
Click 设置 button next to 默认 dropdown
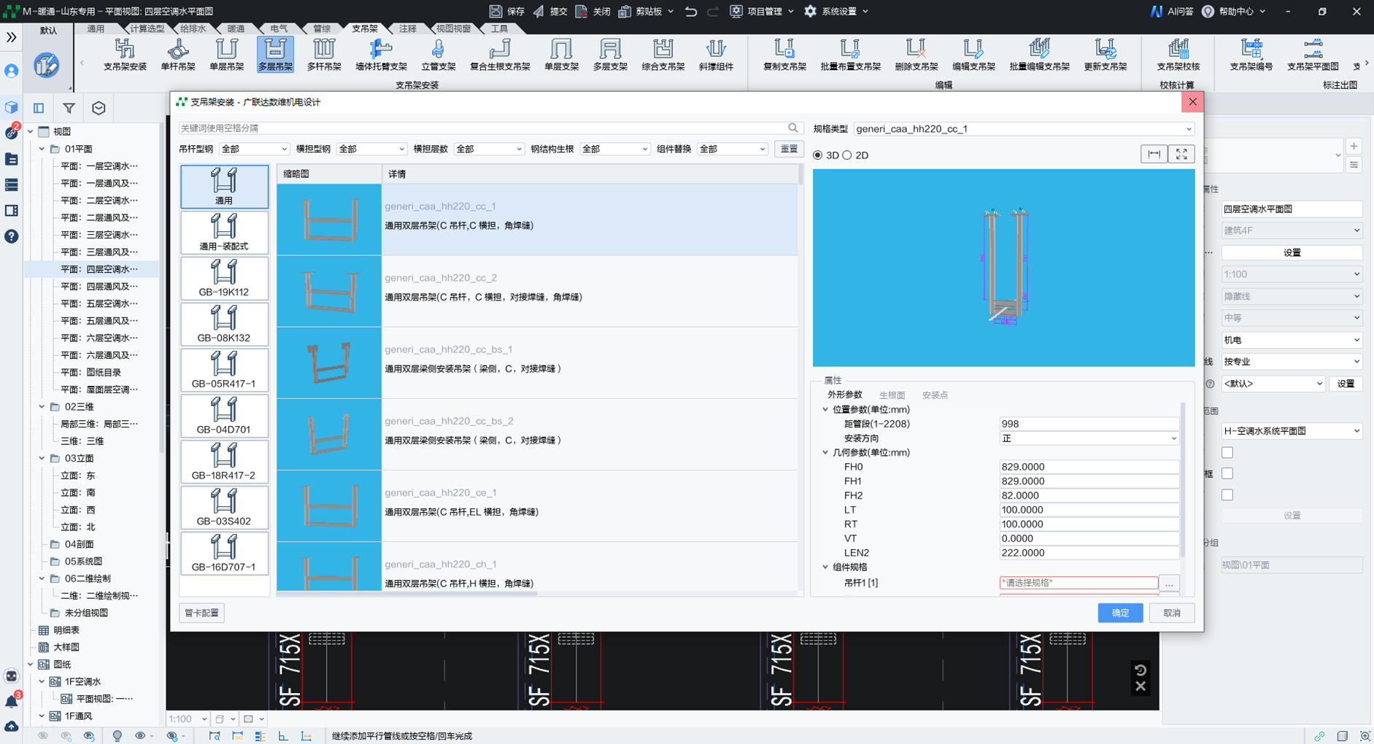click(x=1346, y=384)
